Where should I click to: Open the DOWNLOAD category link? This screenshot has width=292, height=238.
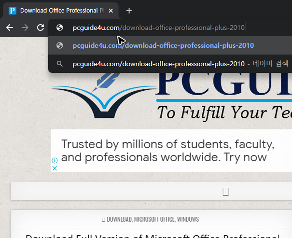119,219
